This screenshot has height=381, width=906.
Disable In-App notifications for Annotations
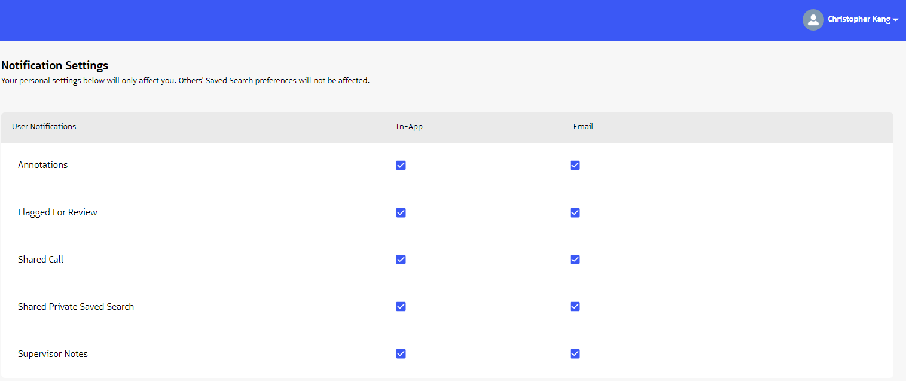[x=401, y=166]
